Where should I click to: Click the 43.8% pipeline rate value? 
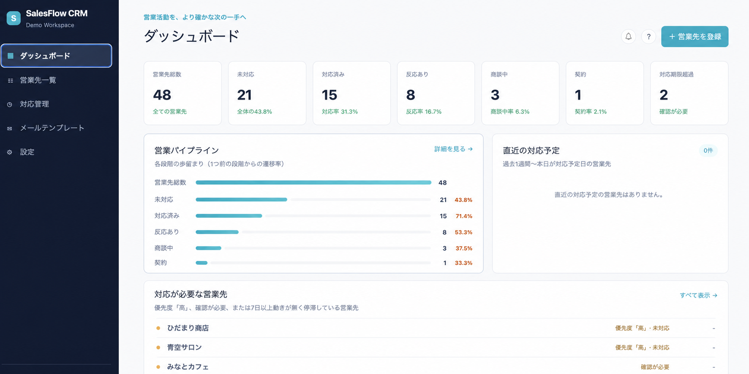point(463,200)
